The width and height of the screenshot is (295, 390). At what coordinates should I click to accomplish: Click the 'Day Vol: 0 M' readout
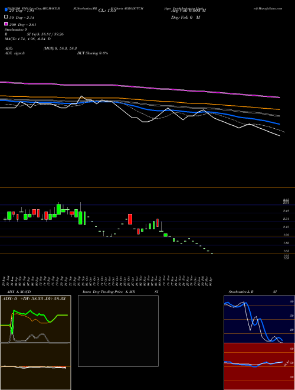click(185, 17)
